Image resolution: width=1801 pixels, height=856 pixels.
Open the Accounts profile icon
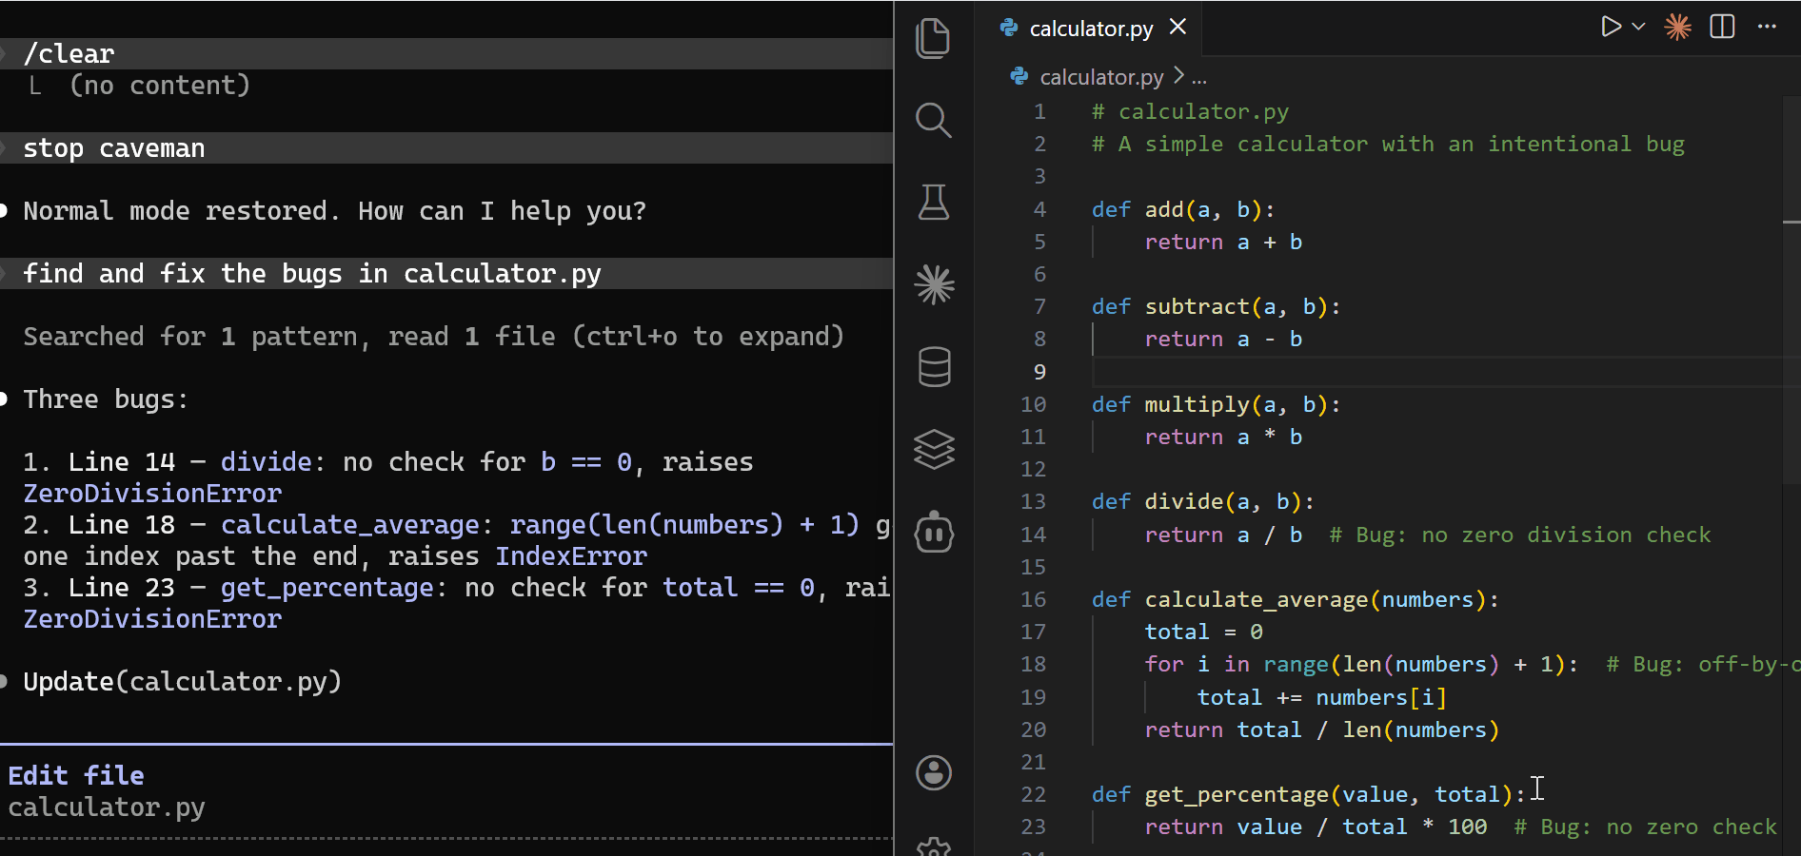(x=933, y=773)
